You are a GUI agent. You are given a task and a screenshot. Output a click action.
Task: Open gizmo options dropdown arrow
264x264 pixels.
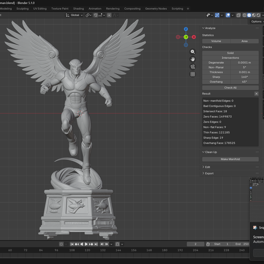pyautogui.click(x=222, y=15)
